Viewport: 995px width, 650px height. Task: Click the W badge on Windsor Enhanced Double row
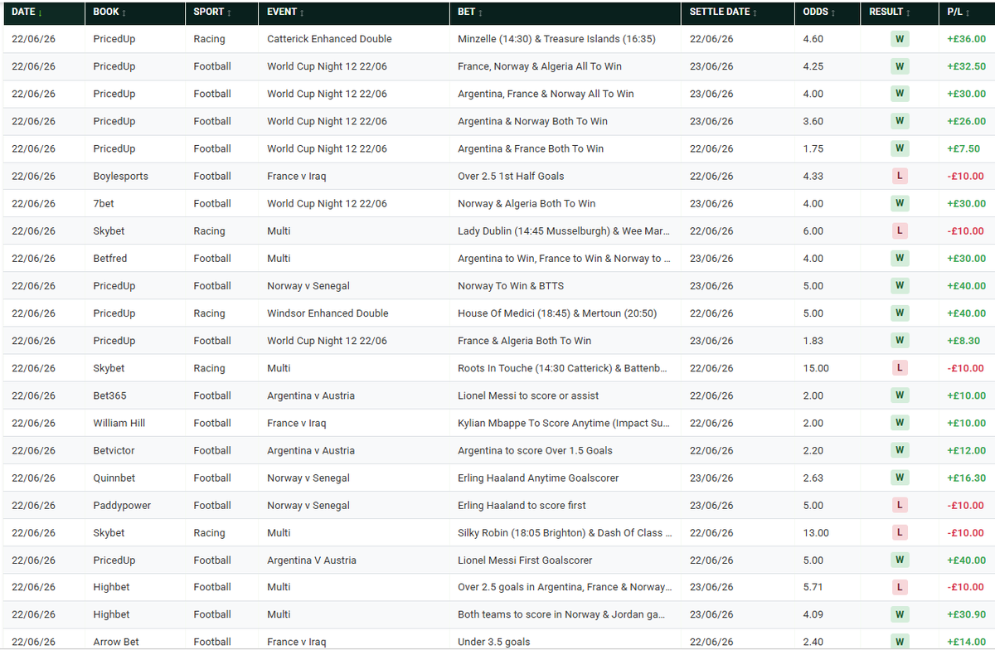pos(900,313)
